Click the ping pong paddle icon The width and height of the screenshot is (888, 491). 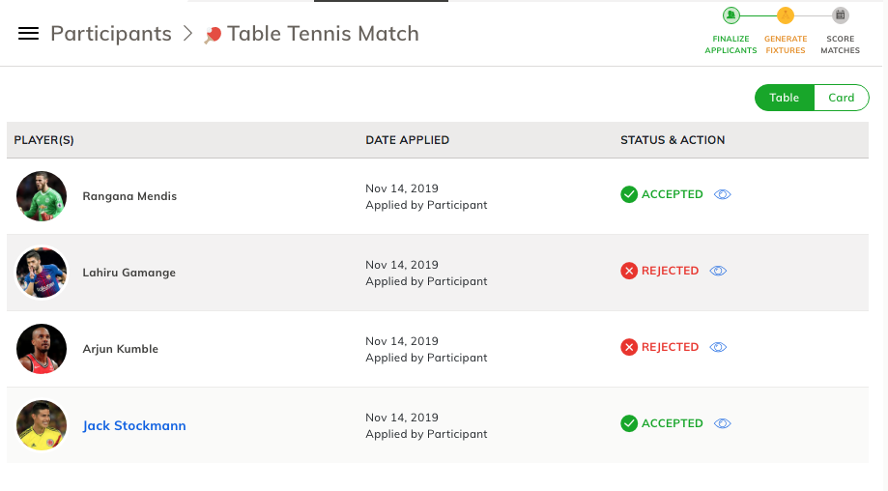pyautogui.click(x=213, y=35)
